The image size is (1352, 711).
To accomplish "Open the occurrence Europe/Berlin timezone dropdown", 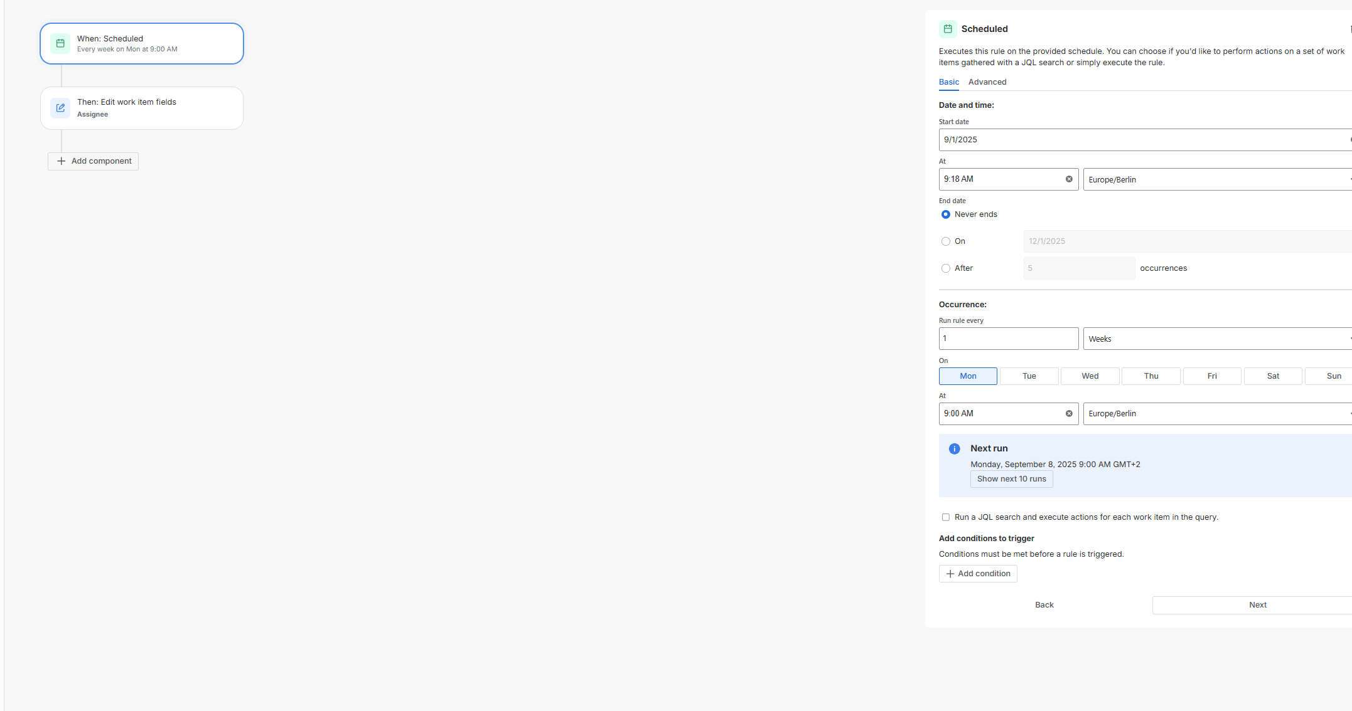I will [1216, 414].
